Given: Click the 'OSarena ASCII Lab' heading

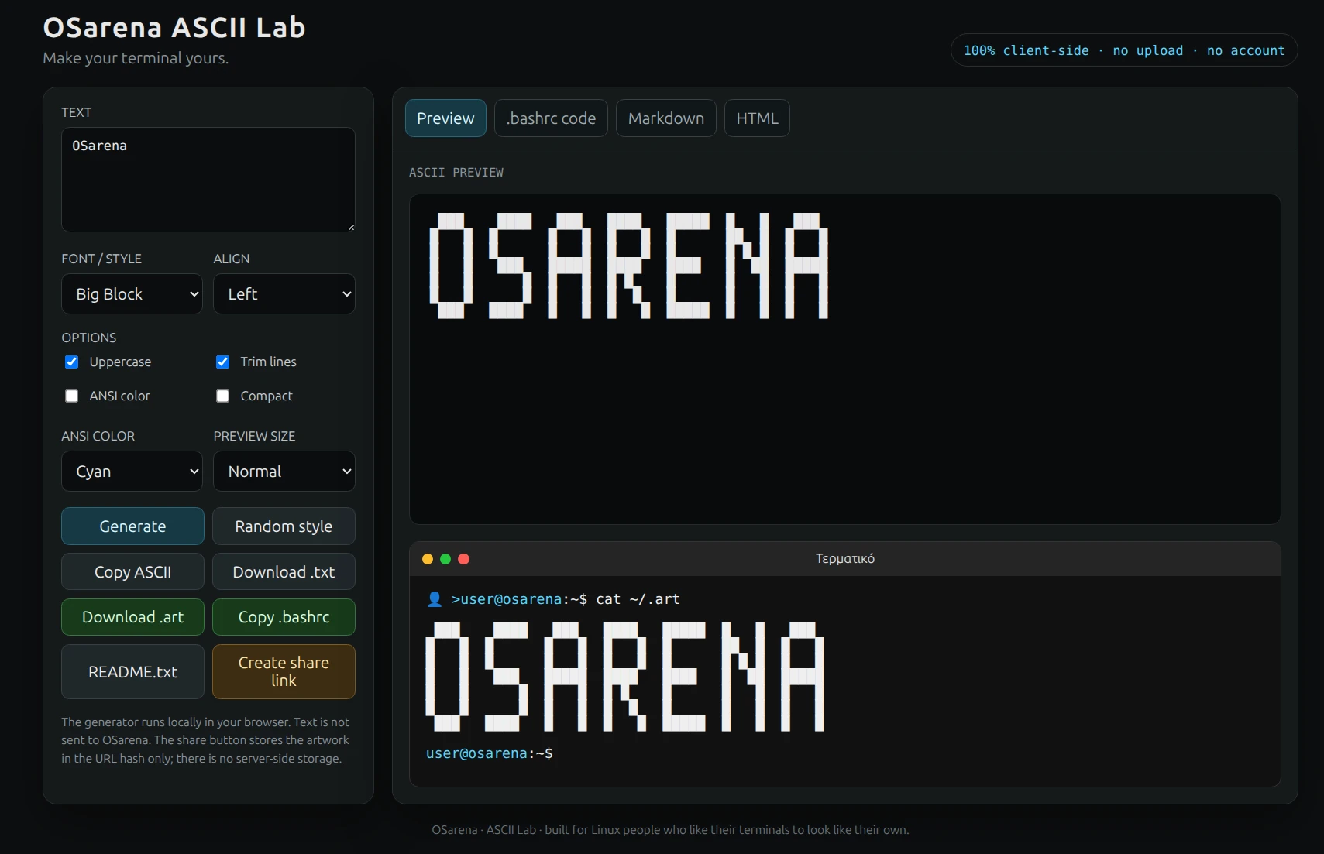Looking at the screenshot, I should (x=174, y=28).
